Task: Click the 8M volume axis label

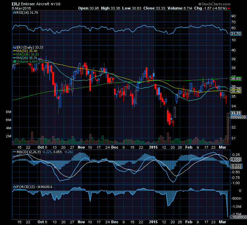Action: click(x=8, y=112)
